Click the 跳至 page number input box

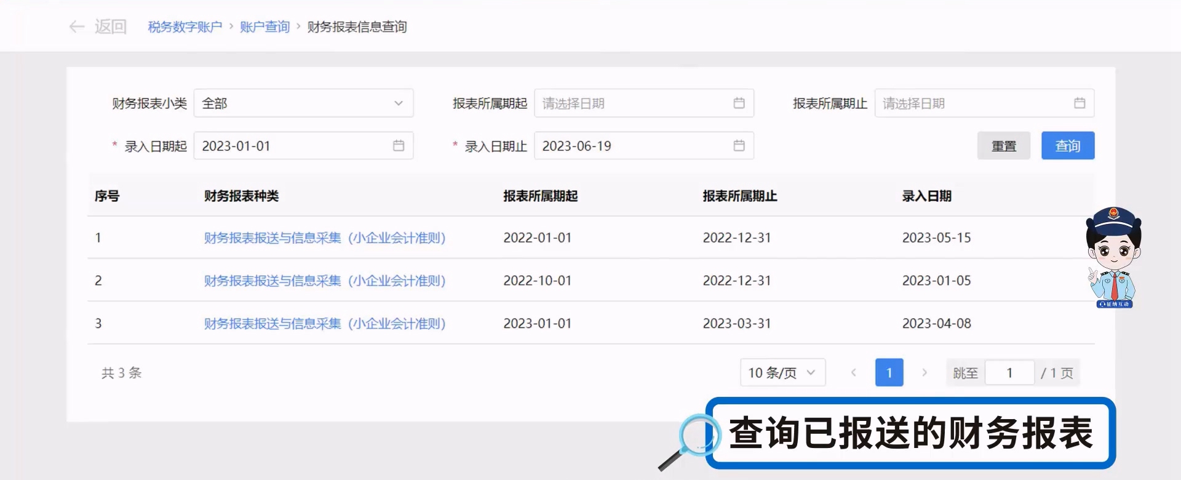(x=1009, y=373)
